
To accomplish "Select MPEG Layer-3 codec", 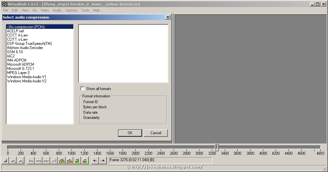I will tap(40, 73).
